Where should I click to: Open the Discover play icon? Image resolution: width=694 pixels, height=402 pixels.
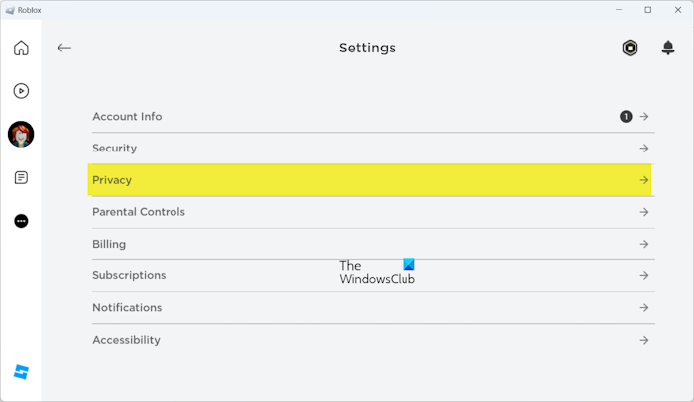coord(21,91)
